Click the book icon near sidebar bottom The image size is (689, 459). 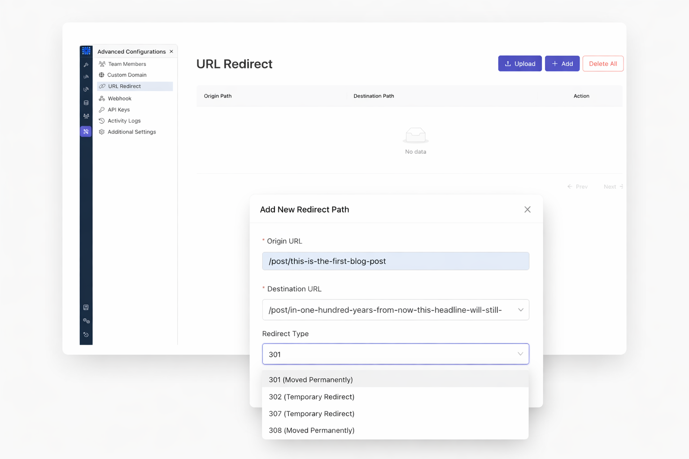pos(86,307)
